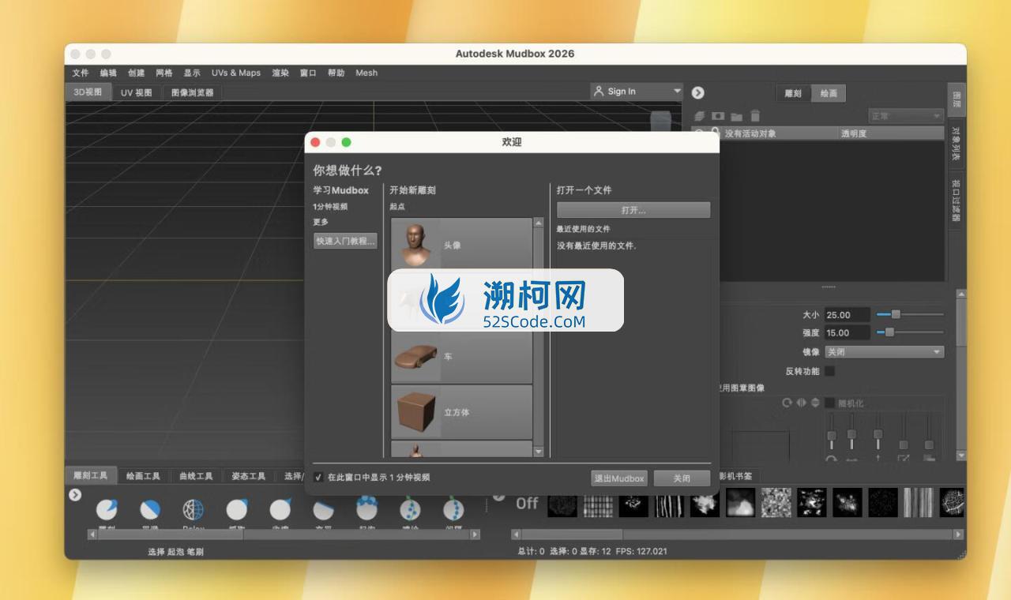Open the UVs & Maps menu
This screenshot has height=600, width=1011.
pos(236,73)
